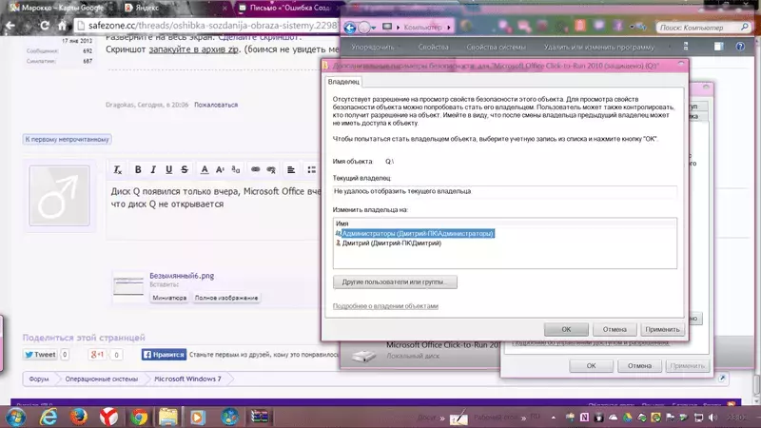Click the Миниатюра insert button
Viewport: 761px width, 428px height.
169,298
